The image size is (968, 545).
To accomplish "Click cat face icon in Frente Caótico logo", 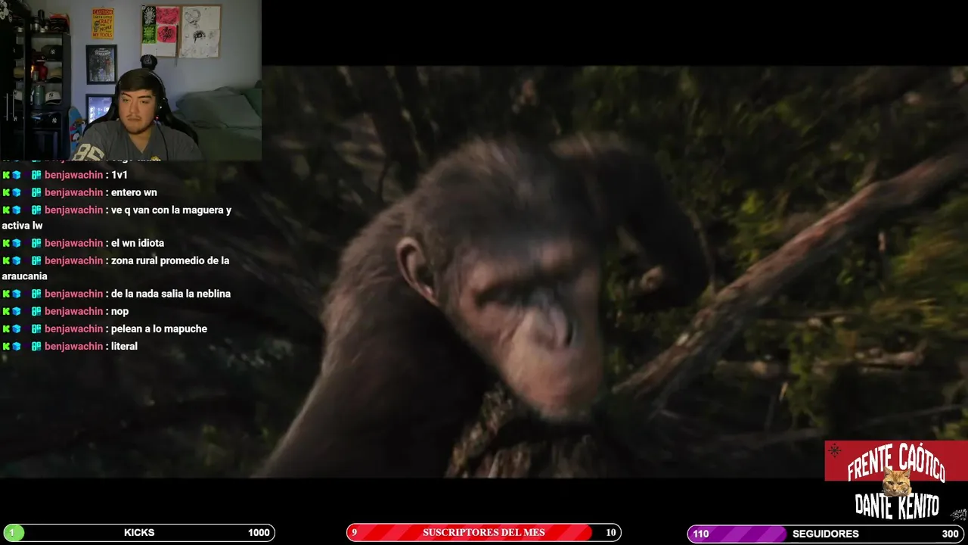I will click(x=897, y=482).
